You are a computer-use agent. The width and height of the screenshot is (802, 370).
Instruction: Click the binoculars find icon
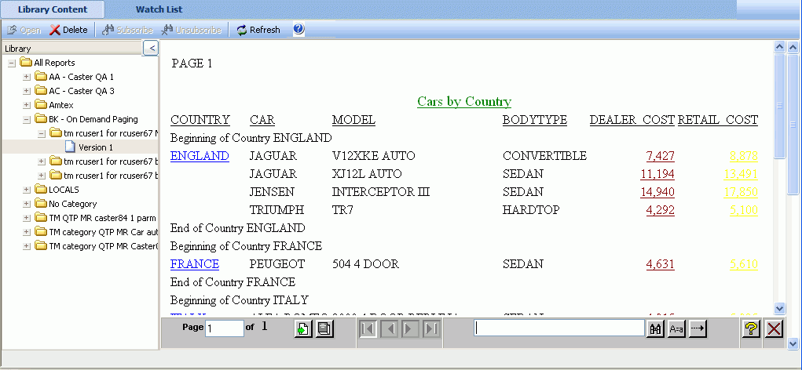tap(655, 329)
